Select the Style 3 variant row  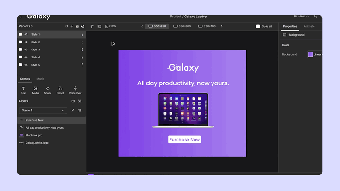52,50
